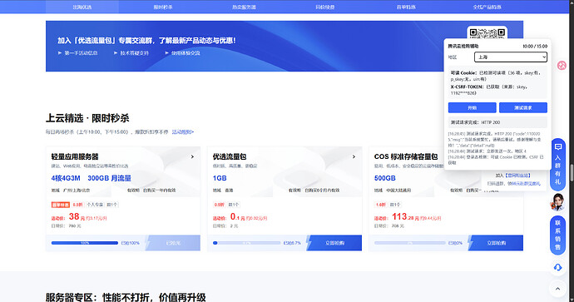Click the COS 标准存储容量包 title

[406, 156]
